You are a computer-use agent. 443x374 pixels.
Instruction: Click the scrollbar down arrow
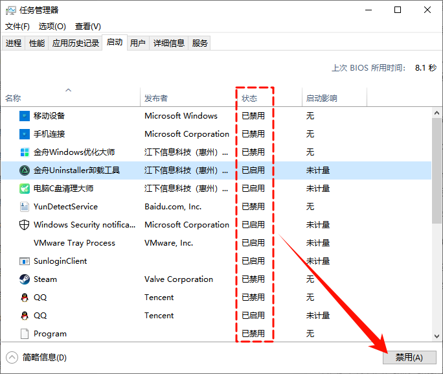(437, 336)
